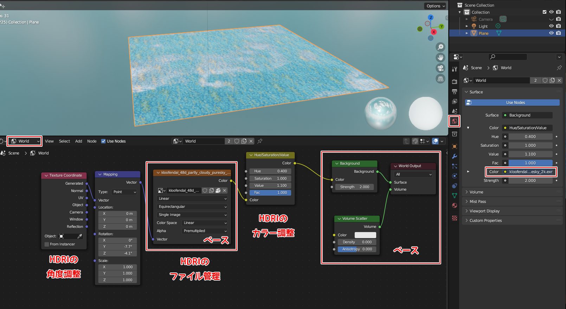Expand the Mist Pass panel

(x=477, y=202)
